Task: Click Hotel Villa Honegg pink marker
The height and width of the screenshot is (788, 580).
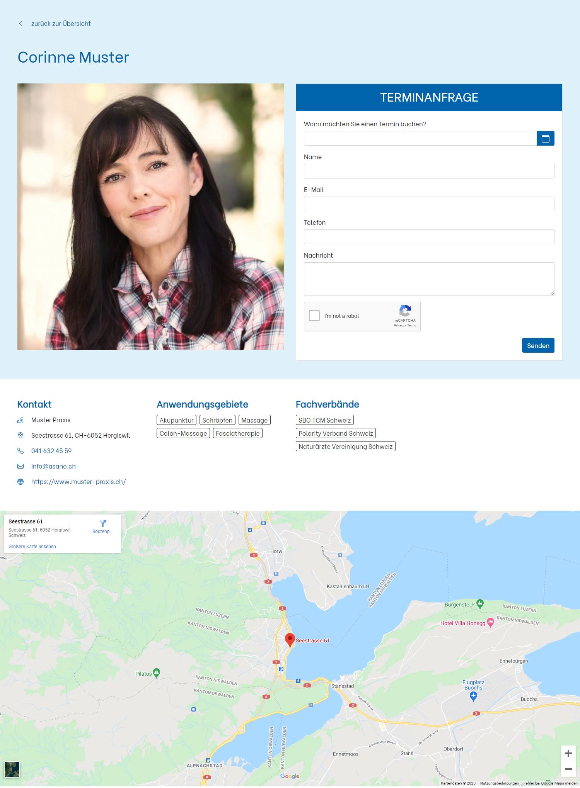Action: coord(490,623)
